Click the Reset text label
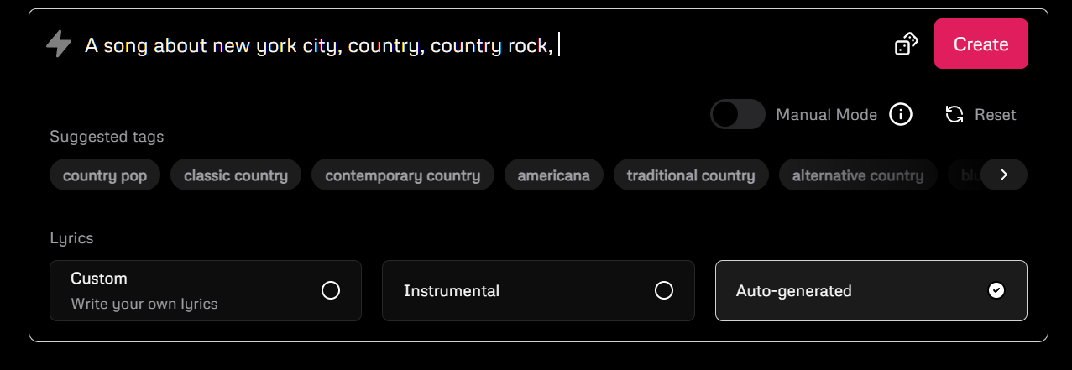Screen dimensions: 1072x370 (x=996, y=114)
